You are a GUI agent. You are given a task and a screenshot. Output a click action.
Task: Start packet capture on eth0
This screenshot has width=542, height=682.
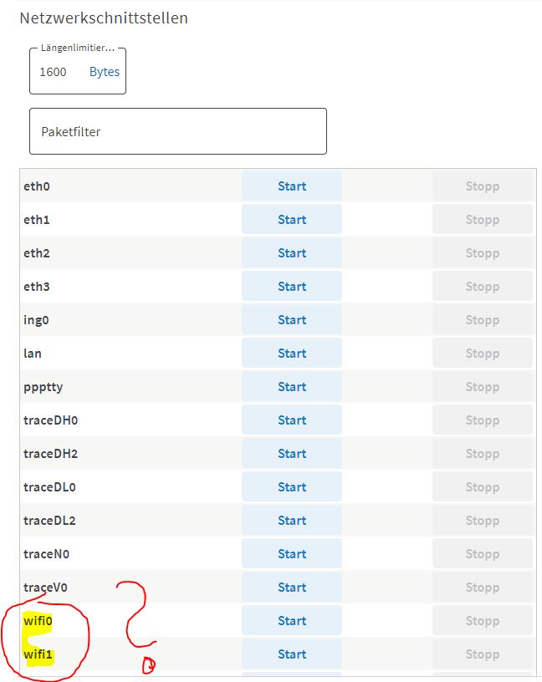(x=292, y=186)
